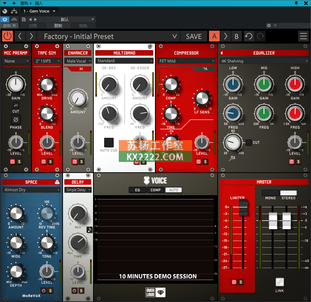Open host plugin settings gear

(x=269, y=25)
